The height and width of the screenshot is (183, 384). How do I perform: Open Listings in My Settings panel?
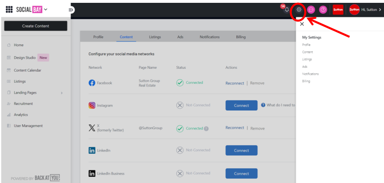307,59
